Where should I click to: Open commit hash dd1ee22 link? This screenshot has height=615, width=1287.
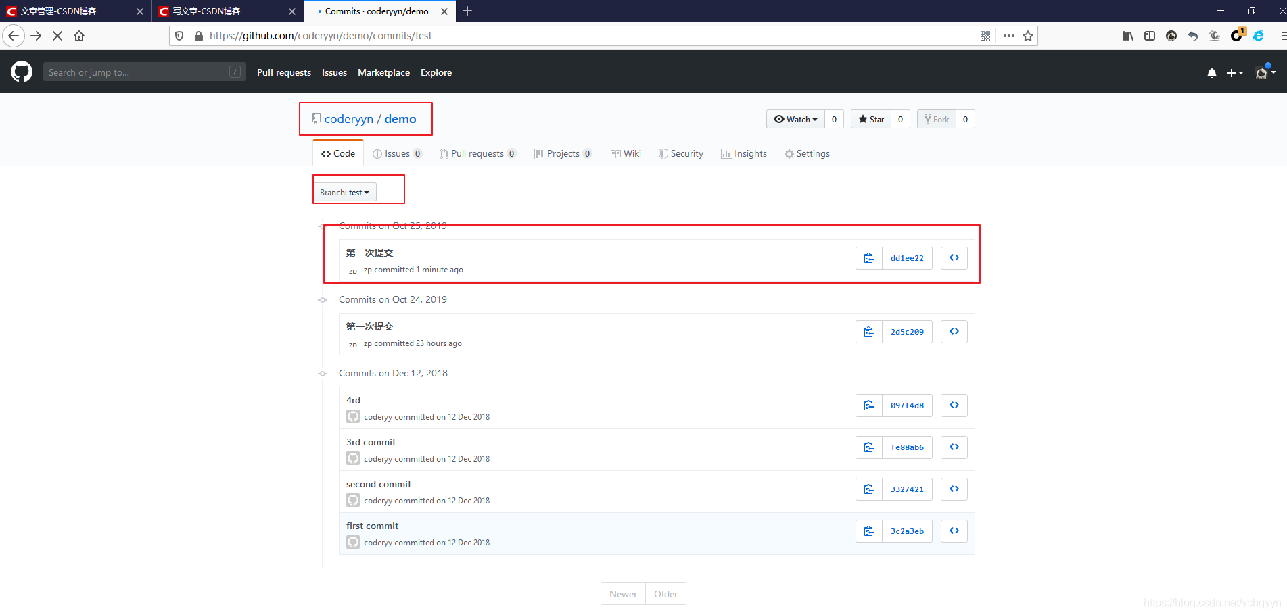907,258
